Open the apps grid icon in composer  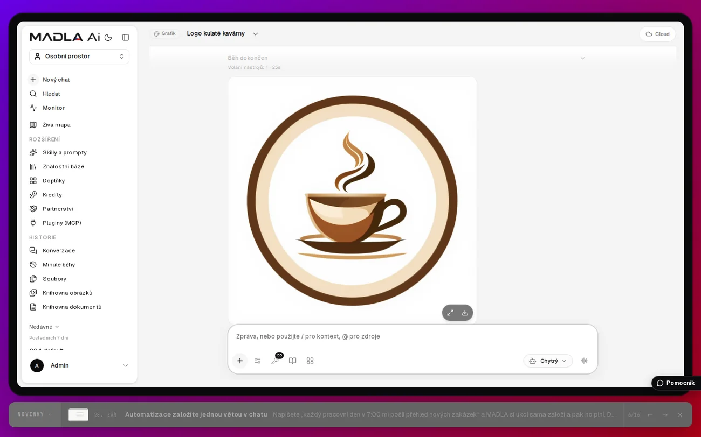(x=310, y=361)
